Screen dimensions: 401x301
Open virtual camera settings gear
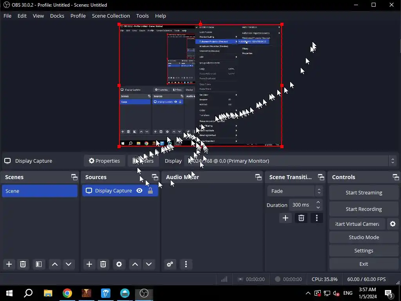tap(393, 224)
